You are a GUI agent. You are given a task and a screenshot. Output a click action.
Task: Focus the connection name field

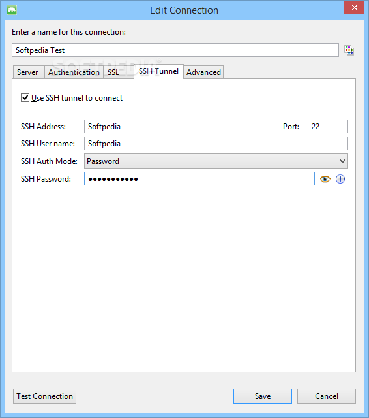tap(175, 50)
